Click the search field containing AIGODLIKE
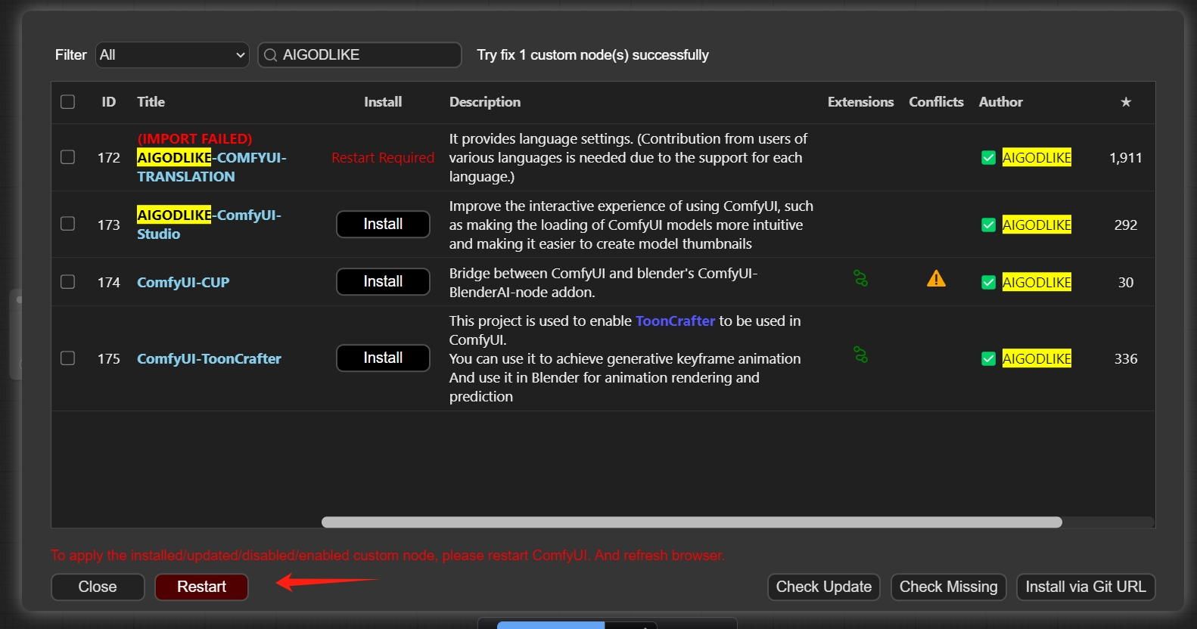 point(360,55)
